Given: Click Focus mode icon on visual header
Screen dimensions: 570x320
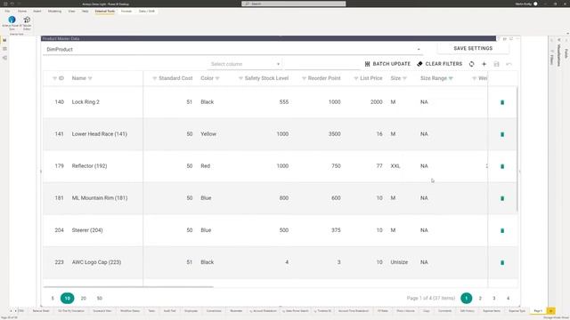Looking at the screenshot, I should coord(510,38).
